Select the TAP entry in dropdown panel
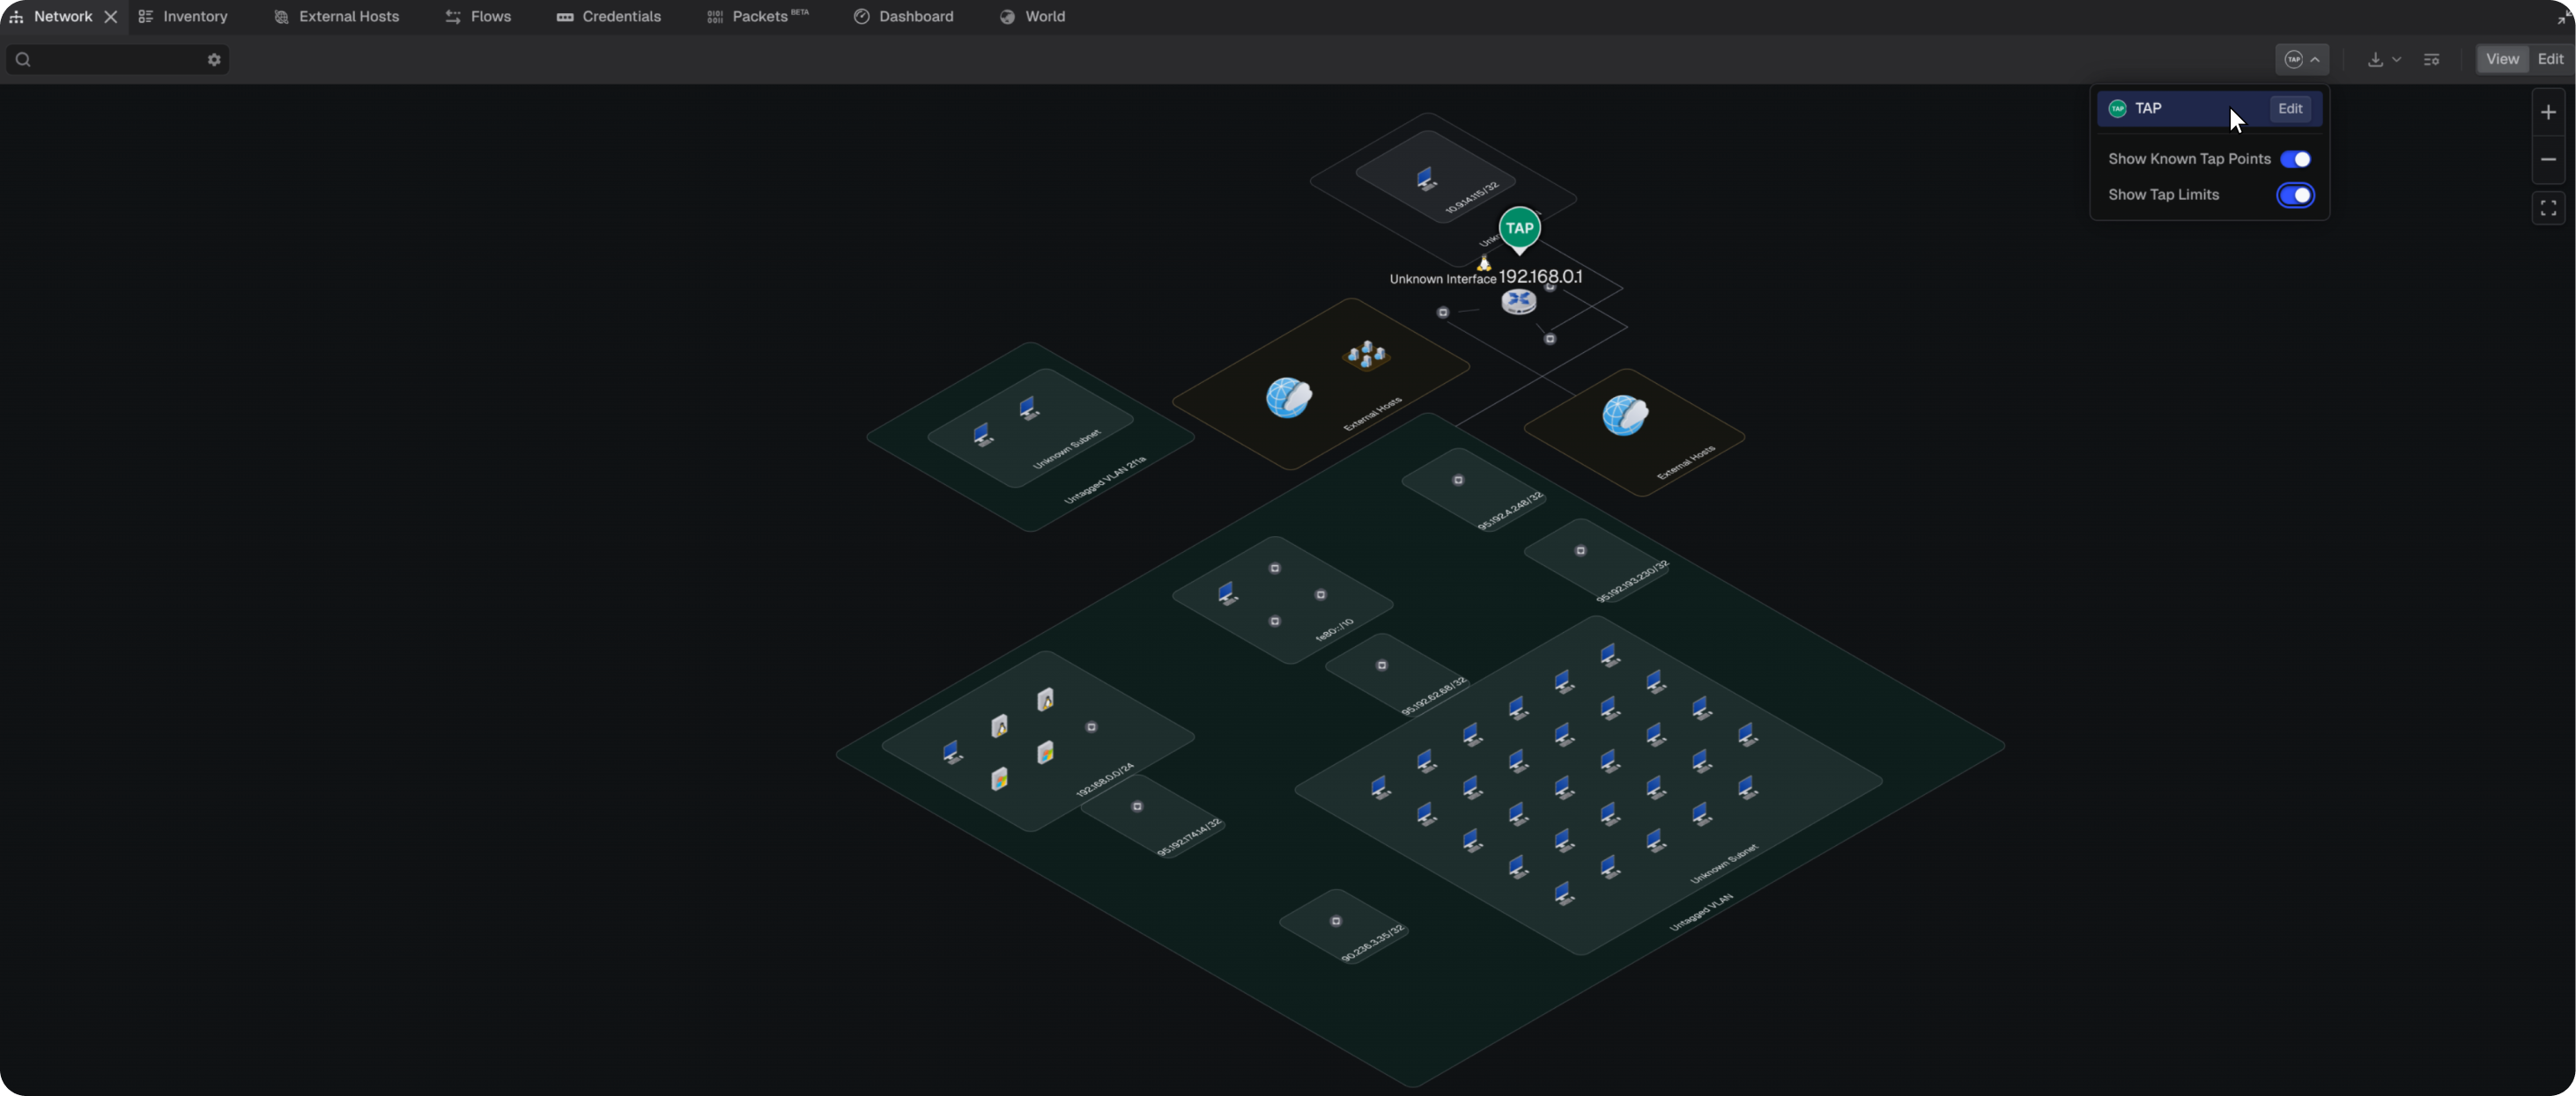Image resolution: width=2576 pixels, height=1096 pixels. (x=2208, y=109)
